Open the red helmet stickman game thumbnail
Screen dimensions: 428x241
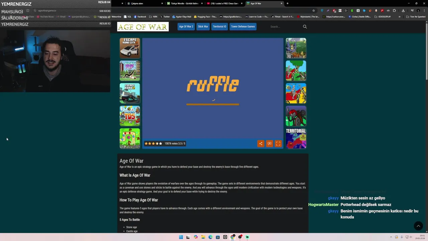296,116
